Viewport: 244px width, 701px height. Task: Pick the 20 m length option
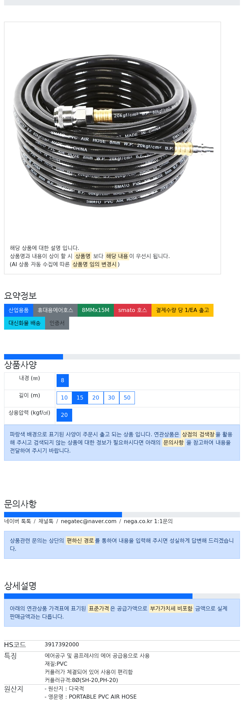pyautogui.click(x=96, y=398)
